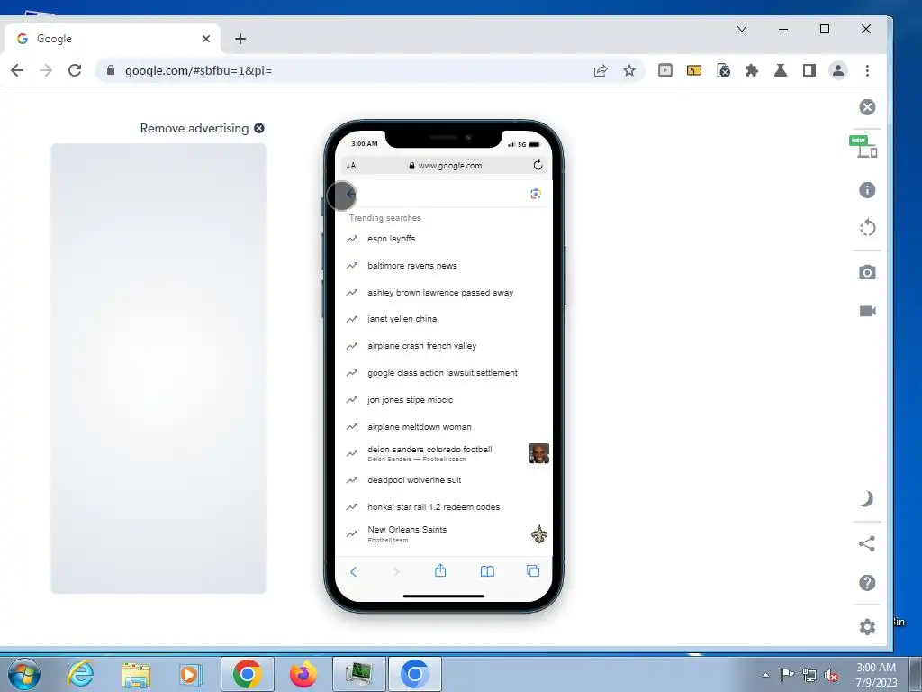Open File Explorer folder in taskbar

[x=136, y=675]
